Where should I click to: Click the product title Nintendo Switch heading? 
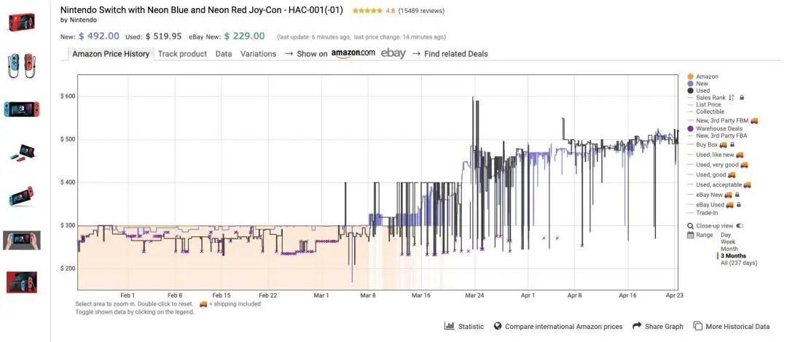tap(202, 10)
